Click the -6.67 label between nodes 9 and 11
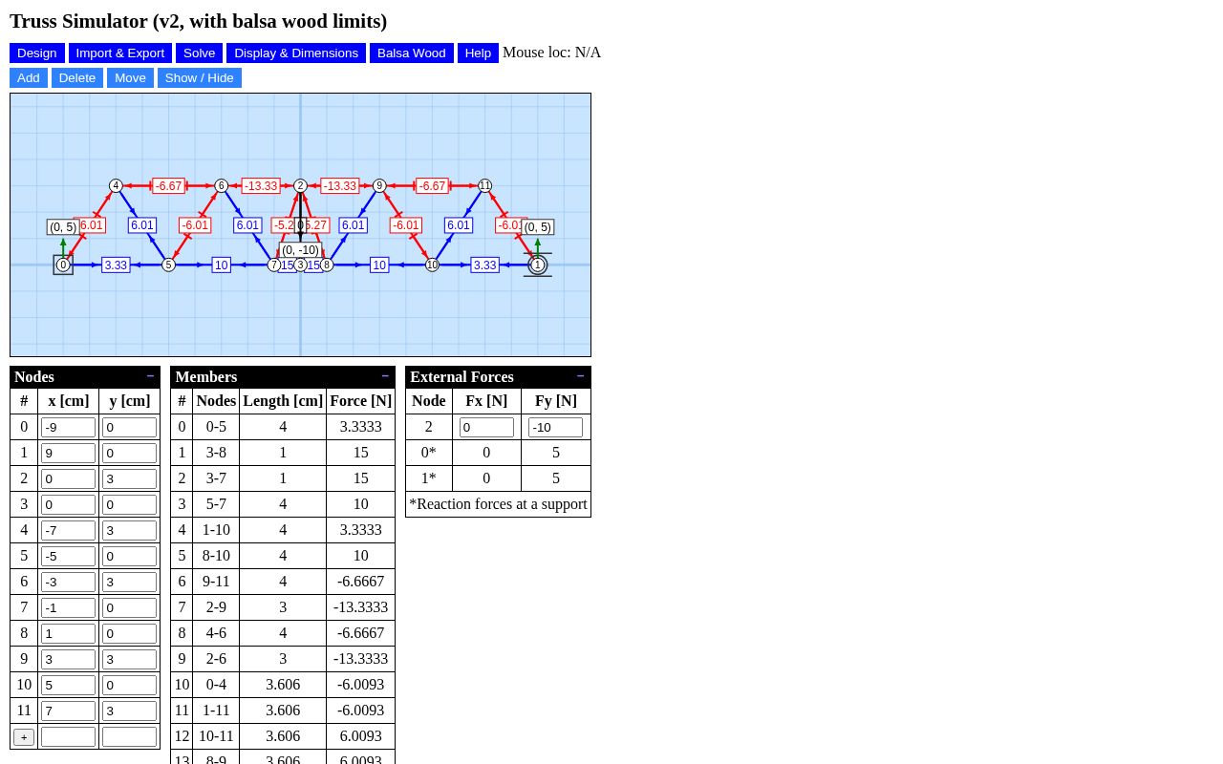The image size is (1223, 764). (x=433, y=186)
